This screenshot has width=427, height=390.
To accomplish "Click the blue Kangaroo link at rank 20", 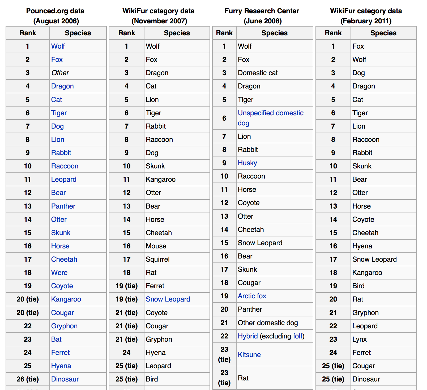I will (x=66, y=299).
